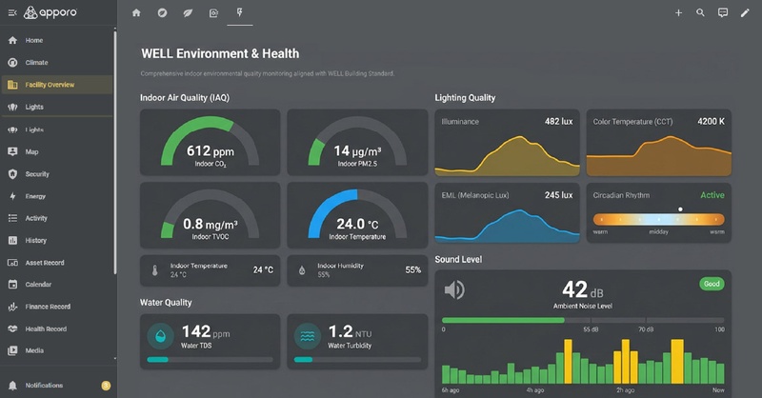Open Notifications in sidebar

coord(57,386)
